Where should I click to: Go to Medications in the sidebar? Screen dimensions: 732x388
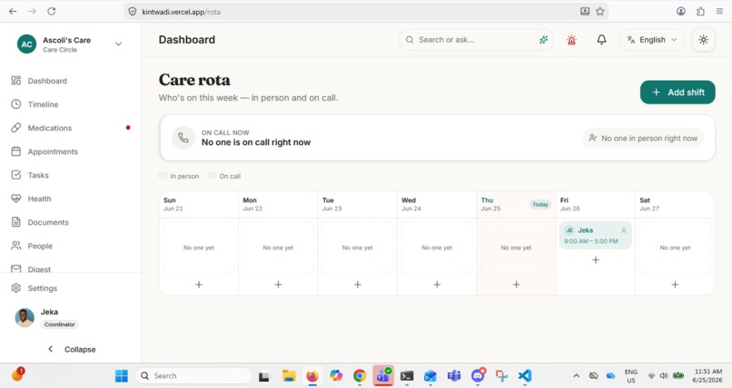point(70,128)
